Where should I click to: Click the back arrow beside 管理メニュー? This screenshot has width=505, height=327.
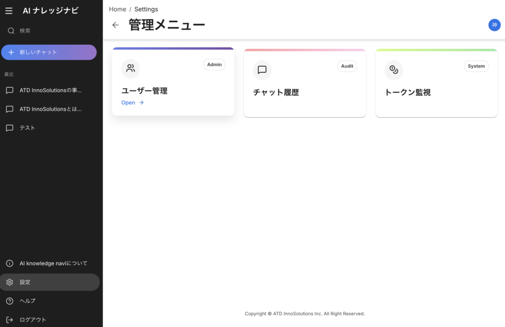point(115,25)
